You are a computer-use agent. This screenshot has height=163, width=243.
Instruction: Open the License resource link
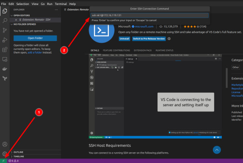click(236, 92)
